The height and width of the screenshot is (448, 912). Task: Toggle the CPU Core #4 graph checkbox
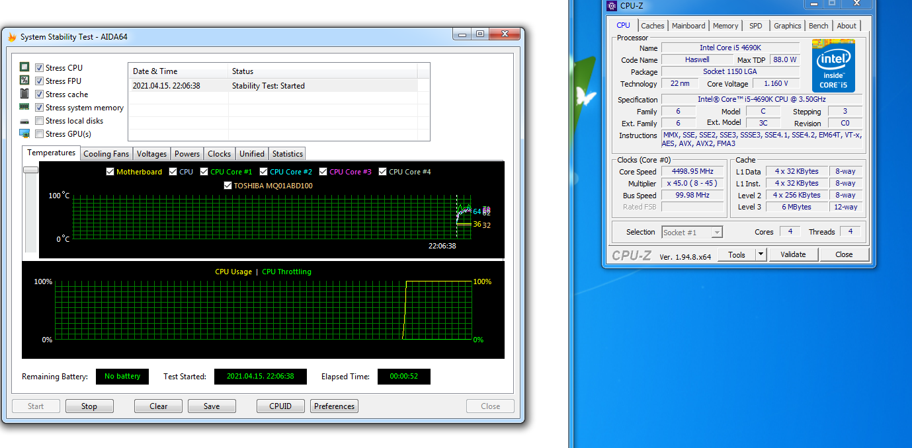[x=383, y=172]
